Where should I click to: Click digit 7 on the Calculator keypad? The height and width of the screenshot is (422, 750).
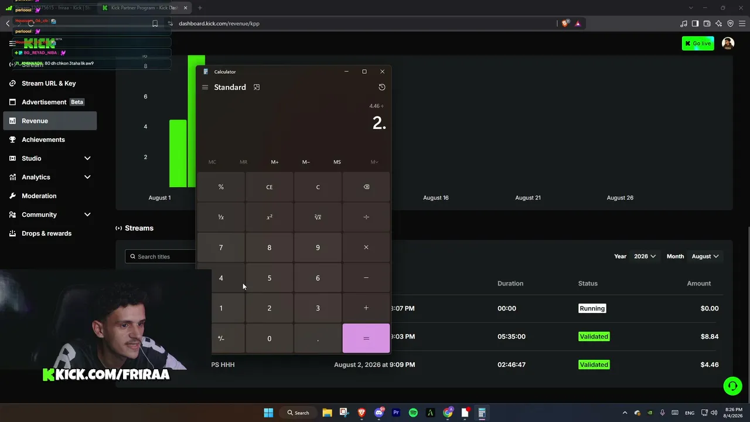coord(221,247)
